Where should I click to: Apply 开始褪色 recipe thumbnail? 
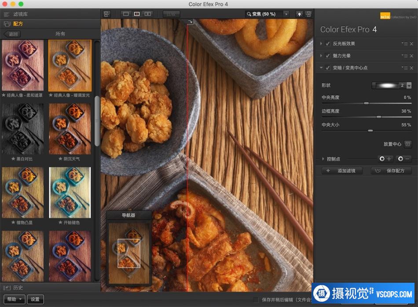click(70, 192)
